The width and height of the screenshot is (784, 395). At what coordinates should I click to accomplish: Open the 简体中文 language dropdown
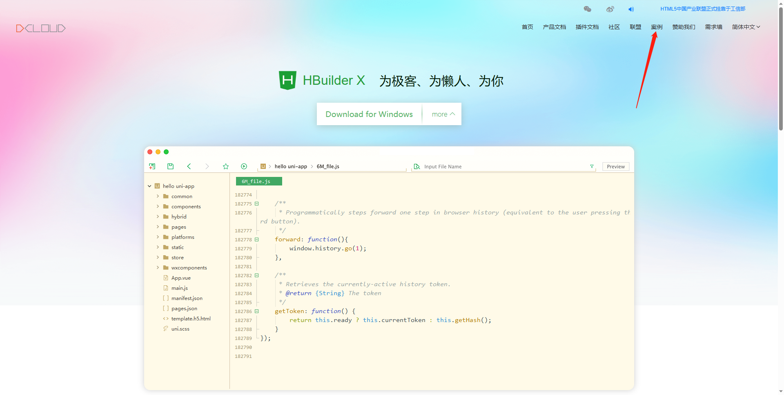746,27
